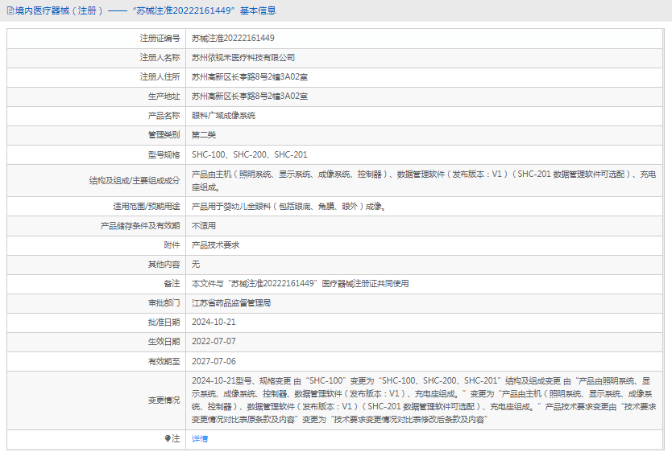
Task: Select registration number 苏械注准20222161449 value
Action: point(233,38)
